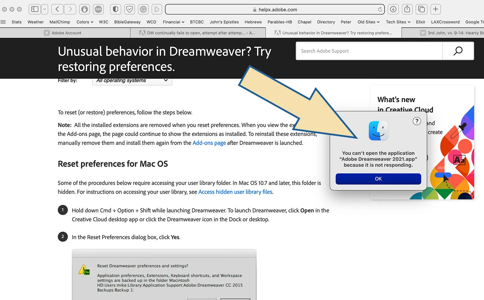Viewport: 484px width, 300px height.
Task: Open the All operating systems filter dropdown
Action: (132, 81)
